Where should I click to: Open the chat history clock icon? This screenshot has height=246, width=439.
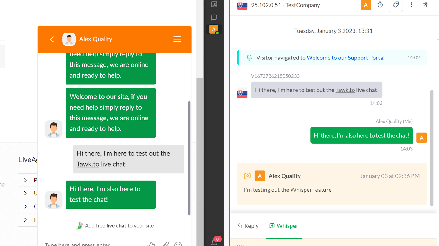pyautogui.click(x=380, y=5)
